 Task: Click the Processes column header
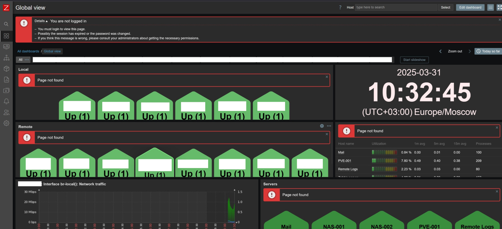coord(483,144)
